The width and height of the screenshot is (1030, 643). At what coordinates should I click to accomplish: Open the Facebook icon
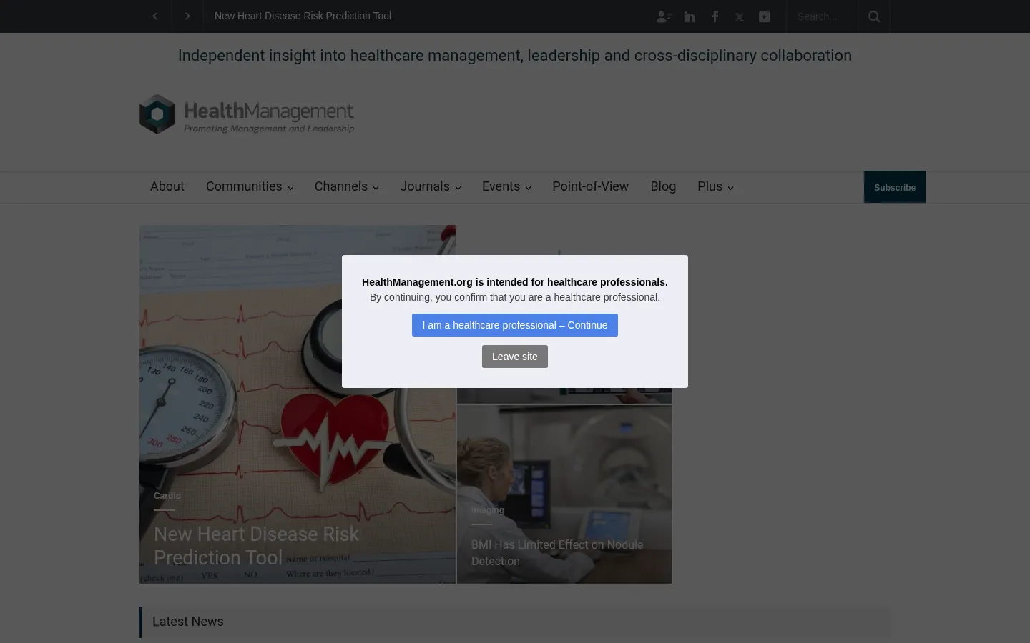pos(715,16)
